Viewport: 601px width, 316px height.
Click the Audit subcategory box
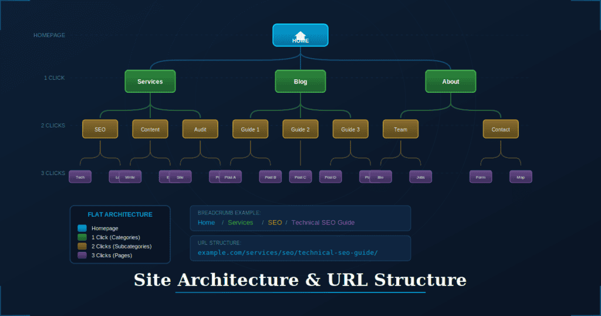(200, 129)
